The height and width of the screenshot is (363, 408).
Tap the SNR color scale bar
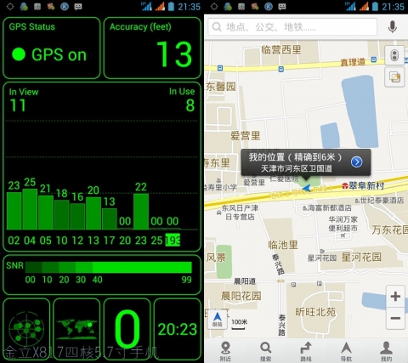click(109, 267)
